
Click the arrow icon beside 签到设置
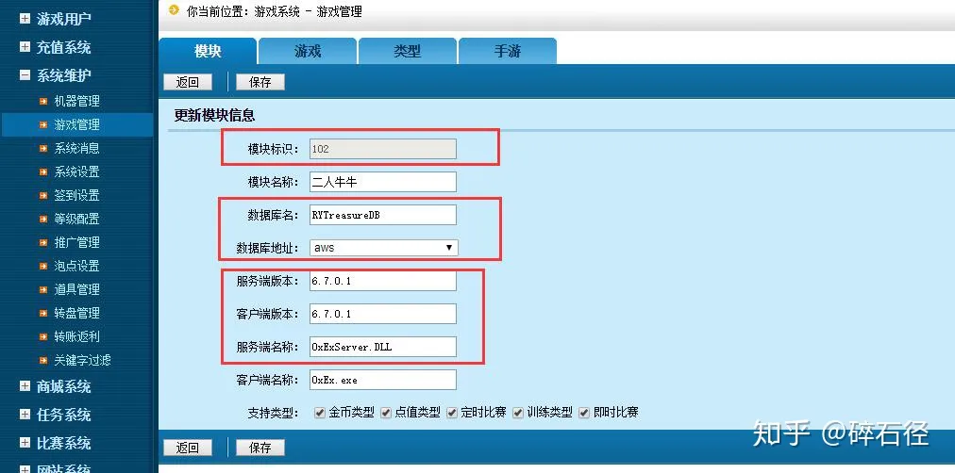(43, 195)
